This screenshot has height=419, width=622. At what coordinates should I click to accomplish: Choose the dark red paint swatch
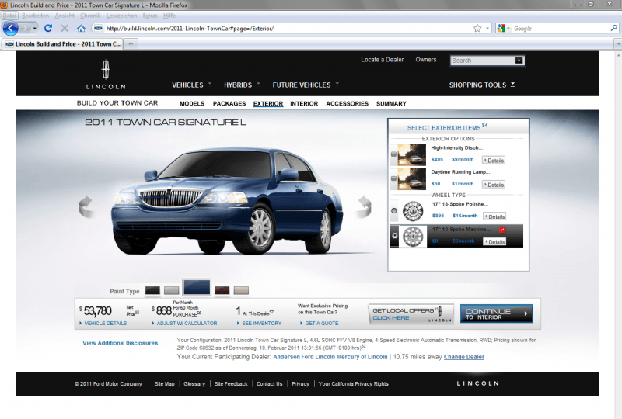pyautogui.click(x=222, y=290)
